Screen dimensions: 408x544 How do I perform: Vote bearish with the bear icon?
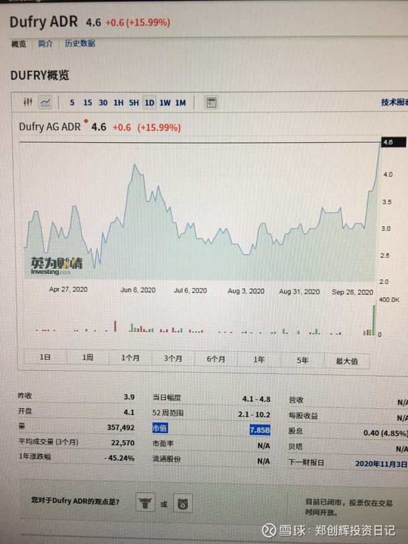tap(183, 503)
